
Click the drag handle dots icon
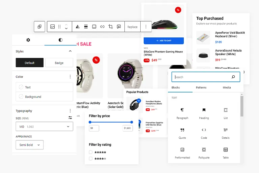(59, 27)
